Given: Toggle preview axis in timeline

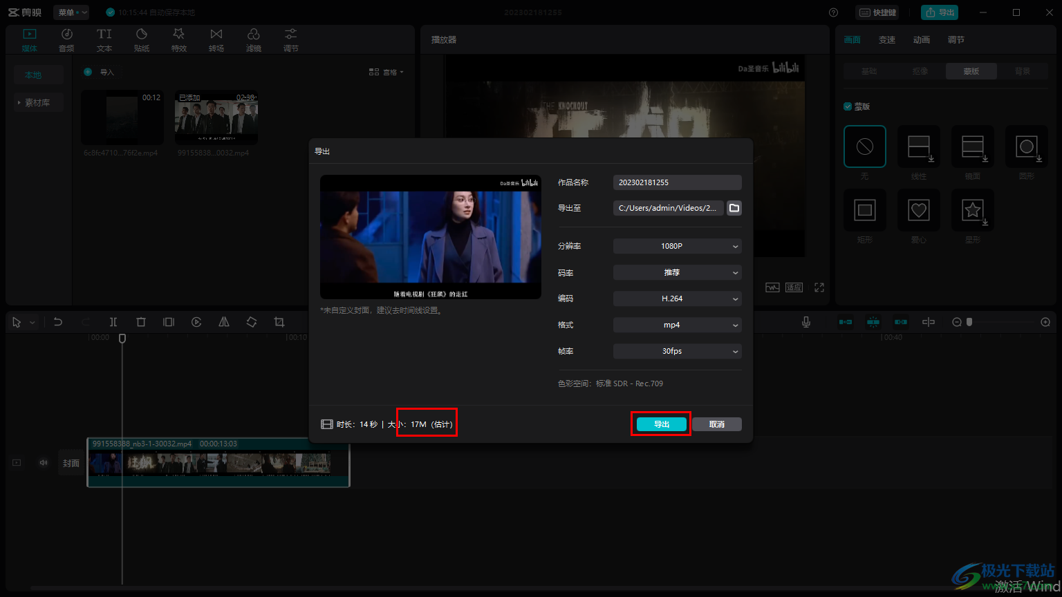Looking at the screenshot, I should (929, 322).
